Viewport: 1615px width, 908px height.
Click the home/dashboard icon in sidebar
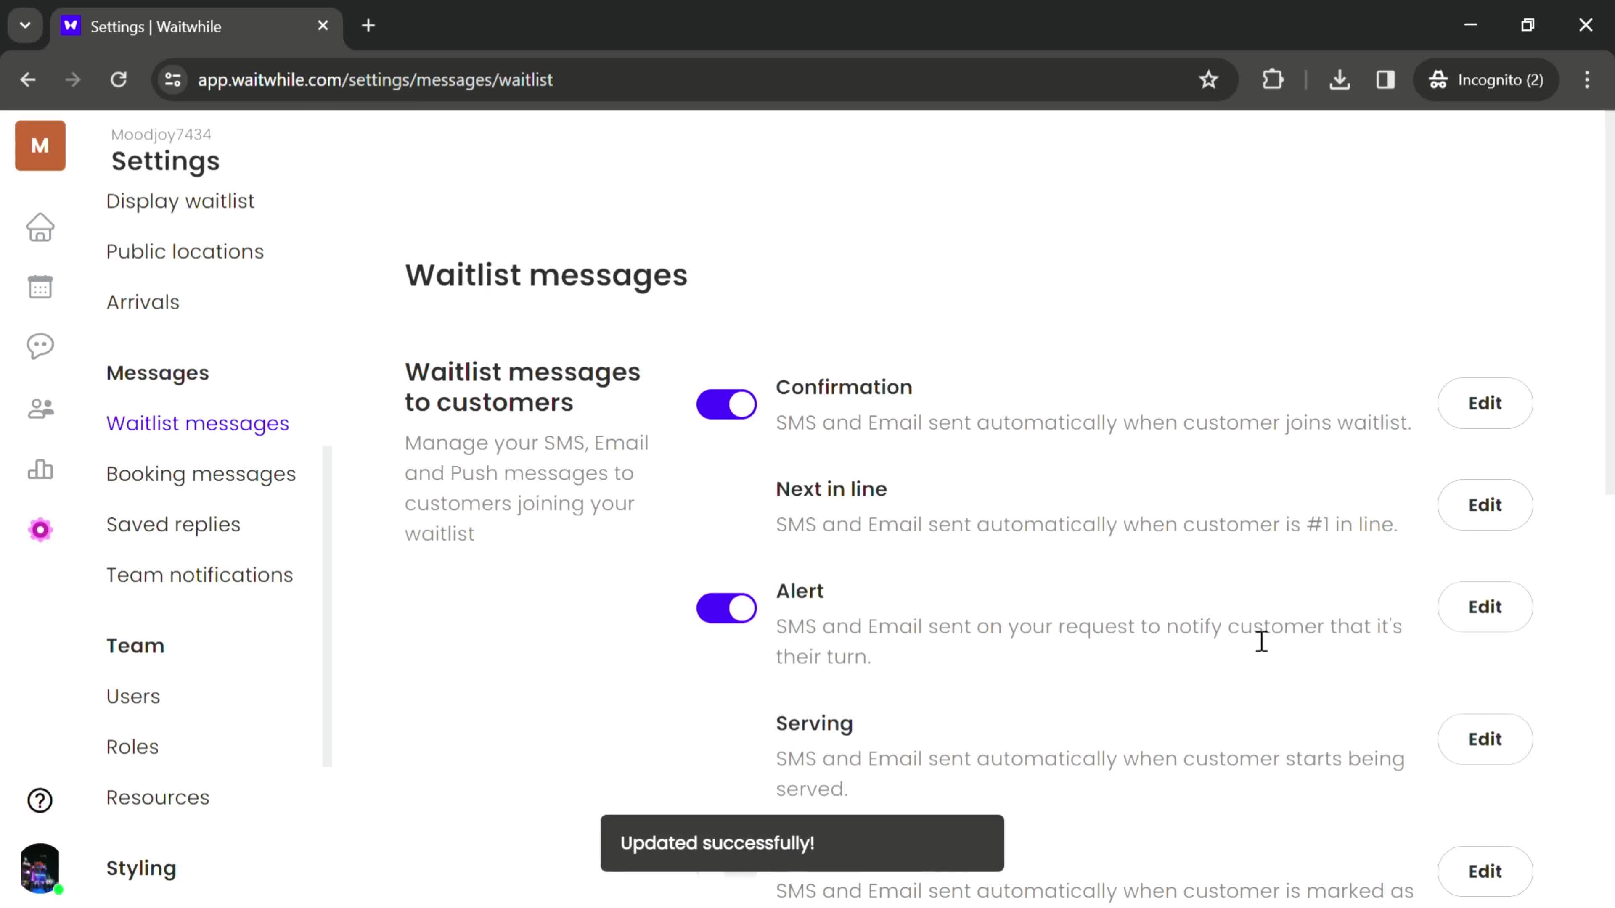click(40, 227)
